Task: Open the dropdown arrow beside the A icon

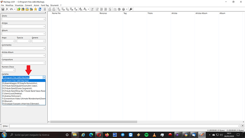Action: [x=88, y=9]
